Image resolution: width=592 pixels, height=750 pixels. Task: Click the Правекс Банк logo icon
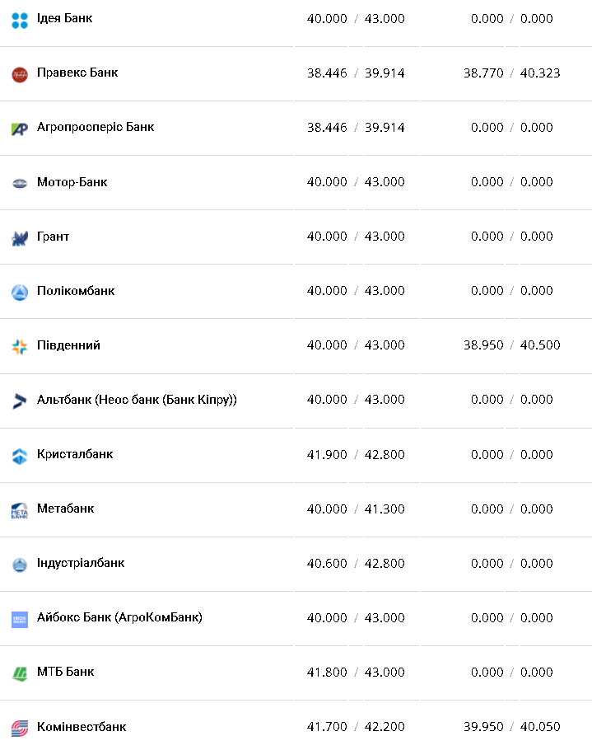20,74
